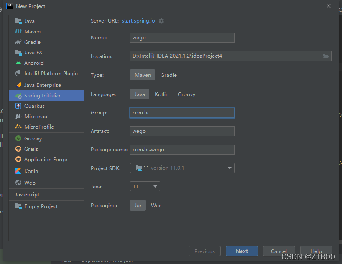Select Java in project type list
This screenshot has width=342, height=264.
click(x=46, y=21)
